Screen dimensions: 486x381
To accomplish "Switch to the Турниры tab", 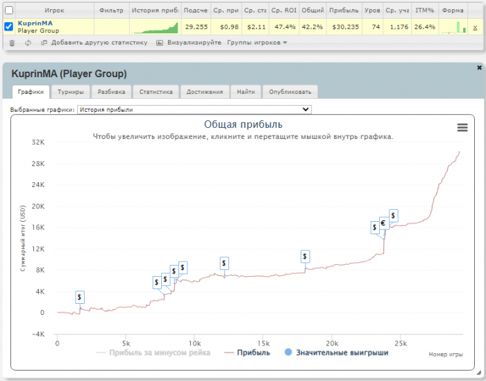I will (71, 92).
